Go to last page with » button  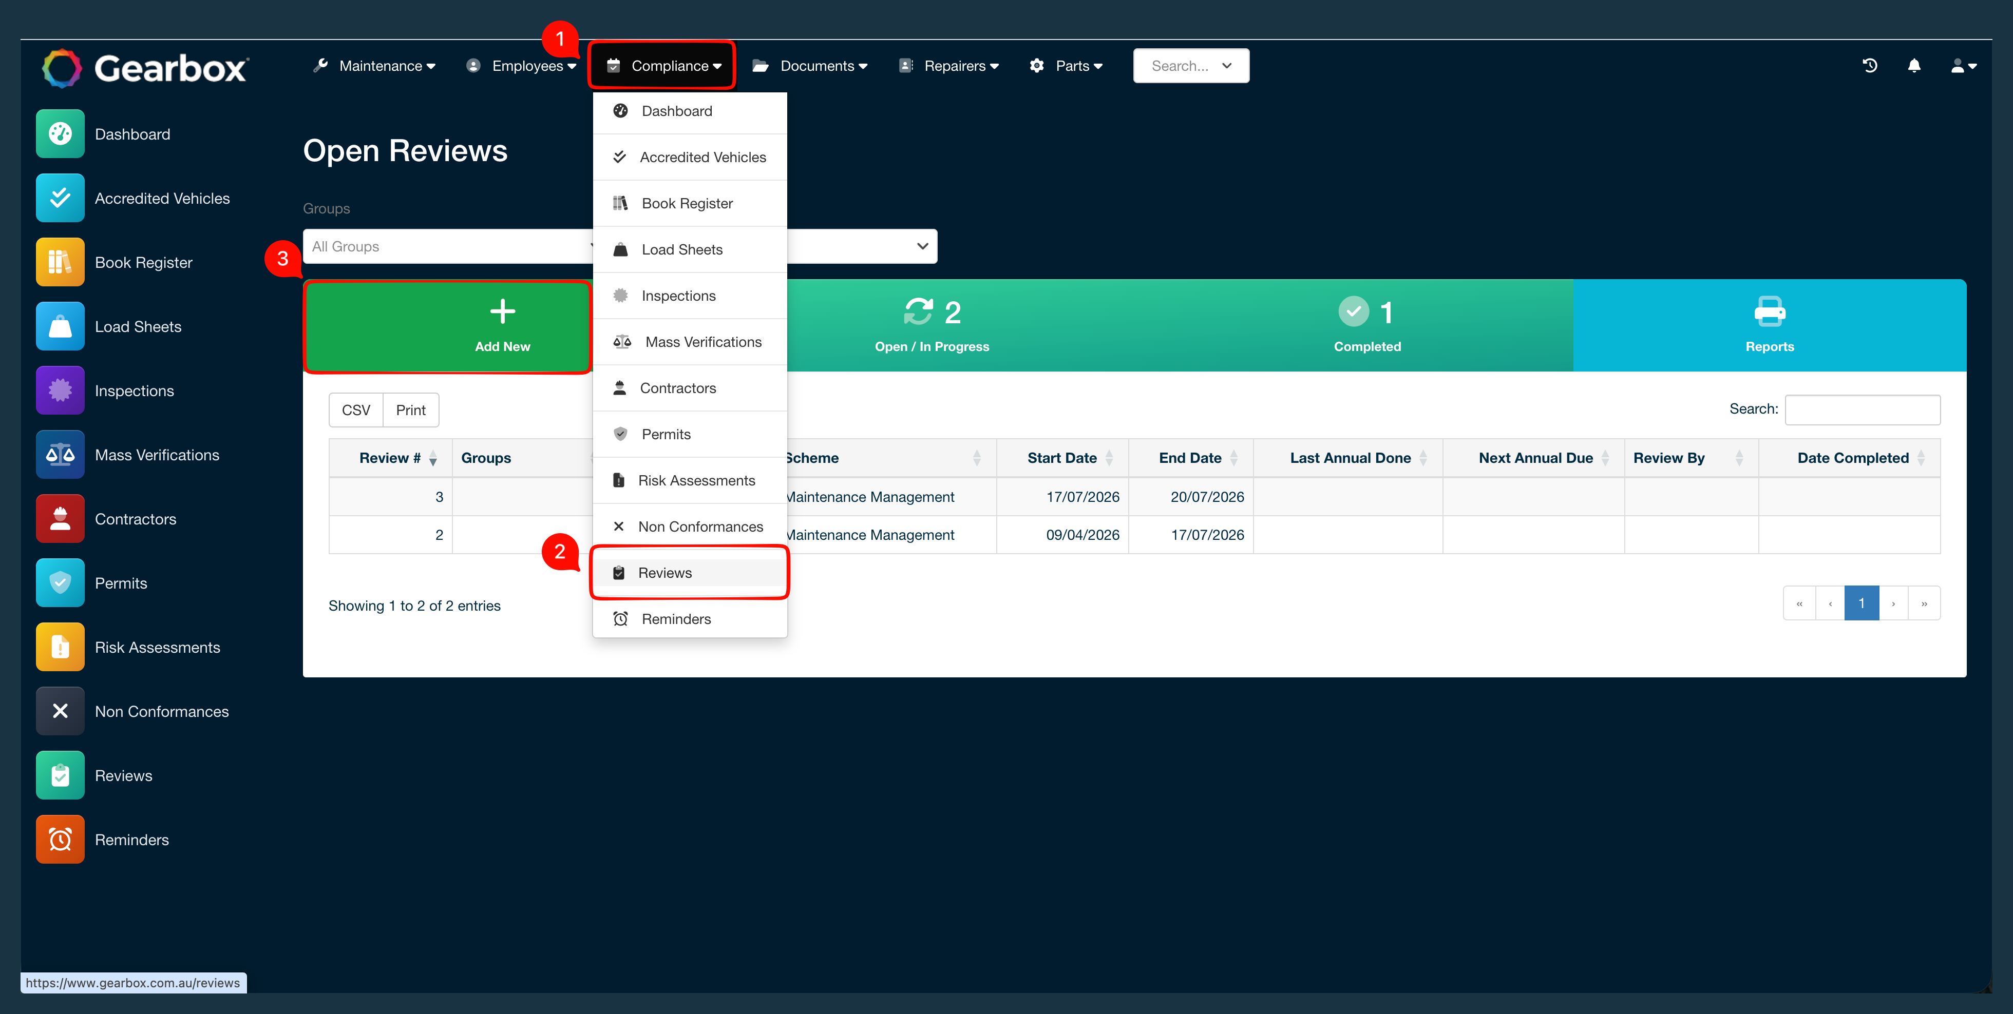[x=1924, y=603]
